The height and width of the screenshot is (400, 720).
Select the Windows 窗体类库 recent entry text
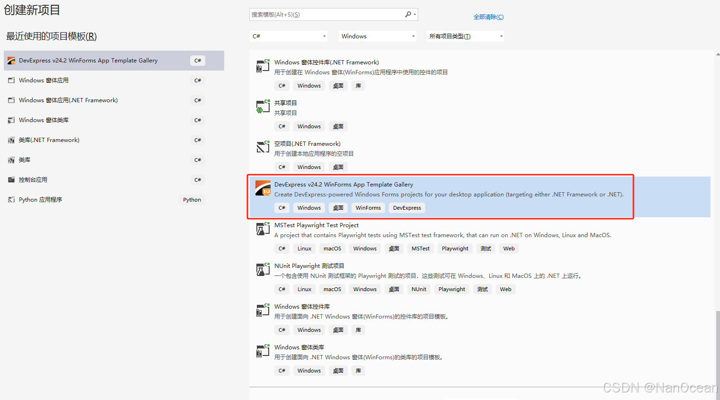pos(44,120)
